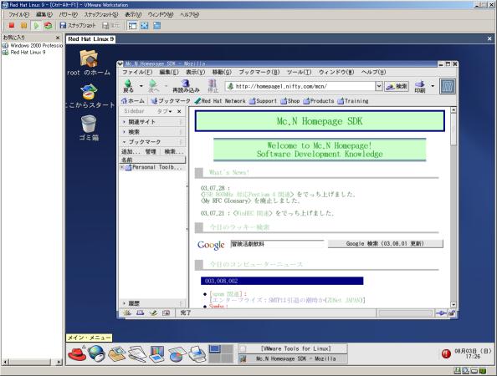This screenshot has height=376, width=497.
Task: Open the Support bookmark folder
Action: (263, 101)
